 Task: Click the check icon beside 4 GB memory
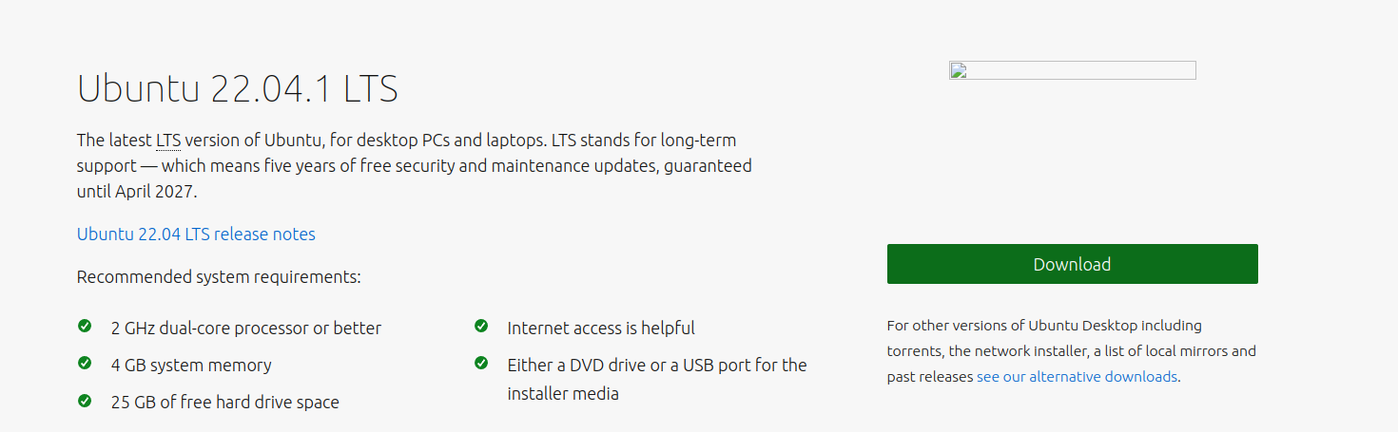[85, 364]
